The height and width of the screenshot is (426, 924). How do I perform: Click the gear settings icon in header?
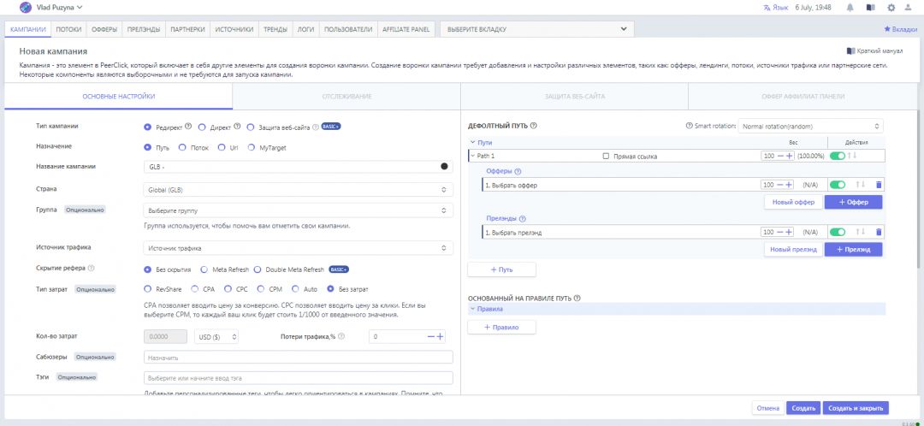click(891, 8)
